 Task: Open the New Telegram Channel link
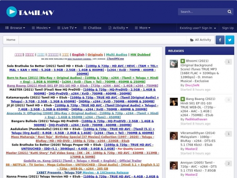(79, 59)
